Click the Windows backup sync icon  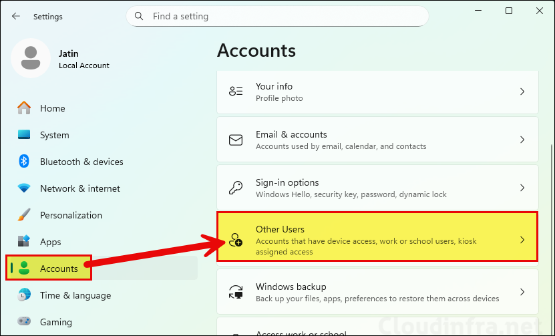[236, 292]
